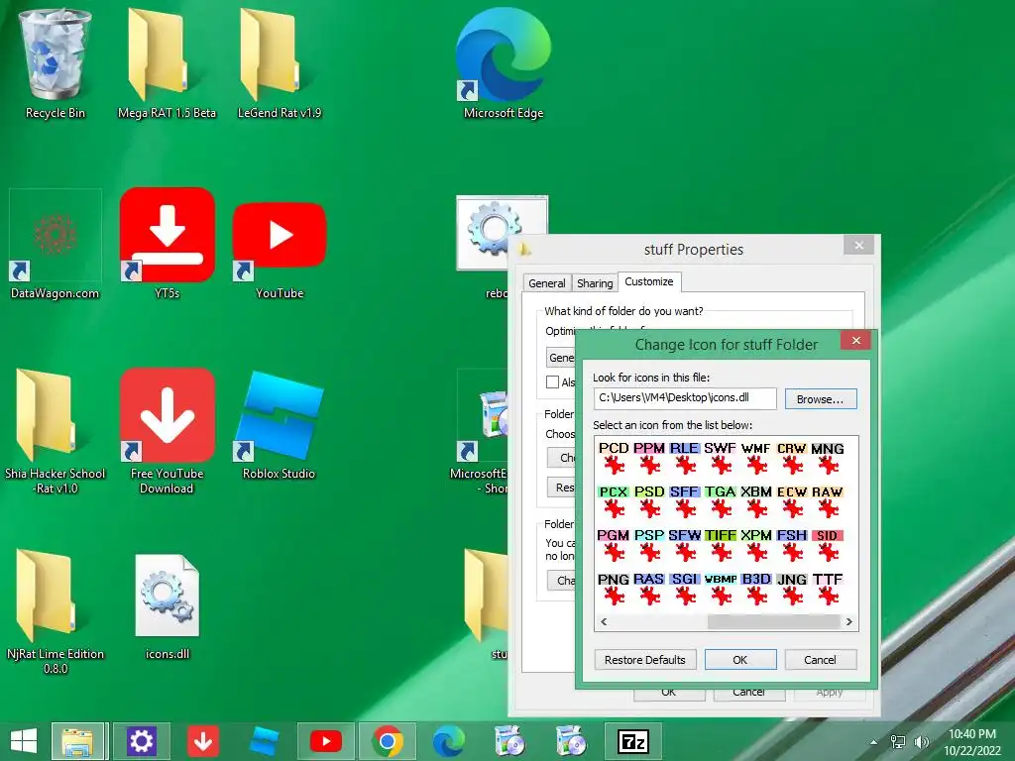Select the NjRat Lime Edition folder

pyautogui.click(x=56, y=611)
